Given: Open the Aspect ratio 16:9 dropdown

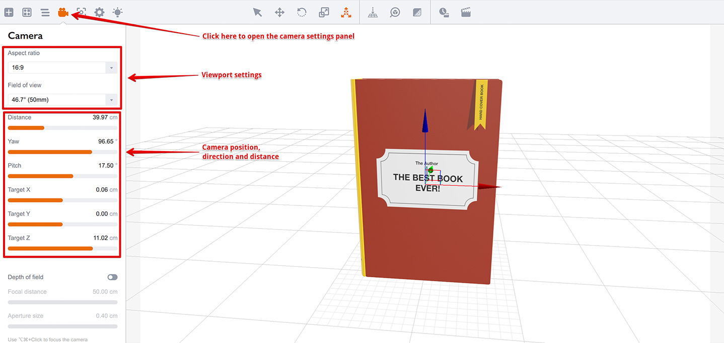Looking at the screenshot, I should pos(62,67).
